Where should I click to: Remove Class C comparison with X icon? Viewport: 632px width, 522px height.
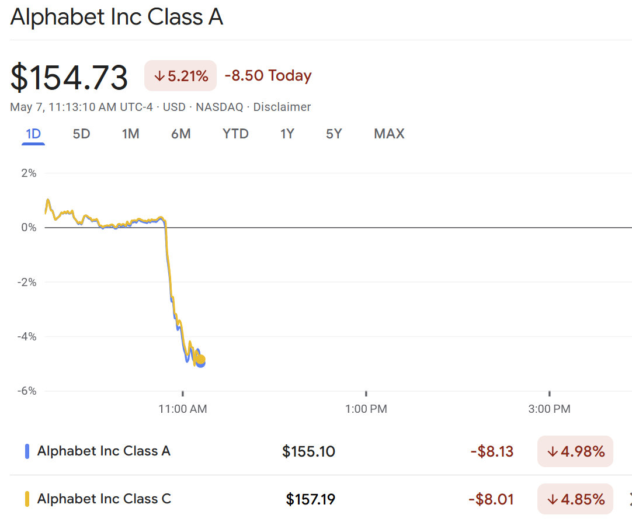pos(630,499)
